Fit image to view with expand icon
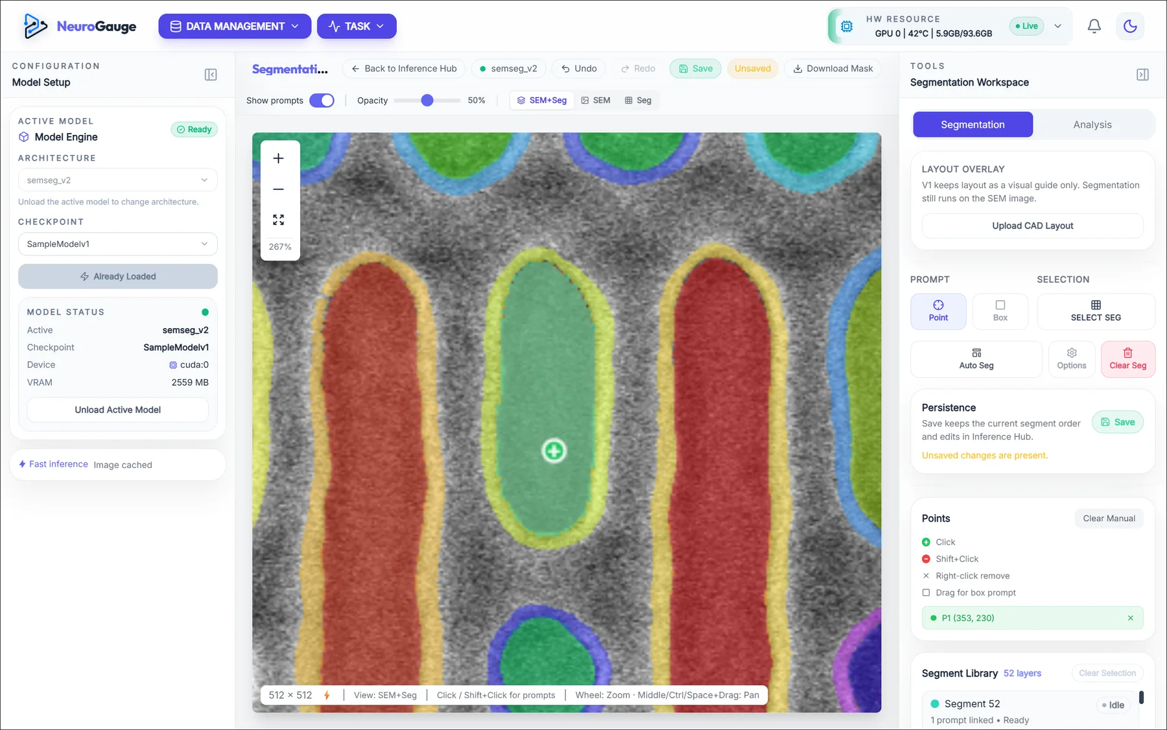1167x730 pixels. tap(279, 220)
